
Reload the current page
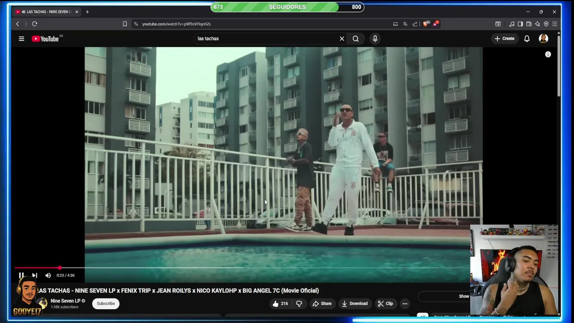point(35,24)
